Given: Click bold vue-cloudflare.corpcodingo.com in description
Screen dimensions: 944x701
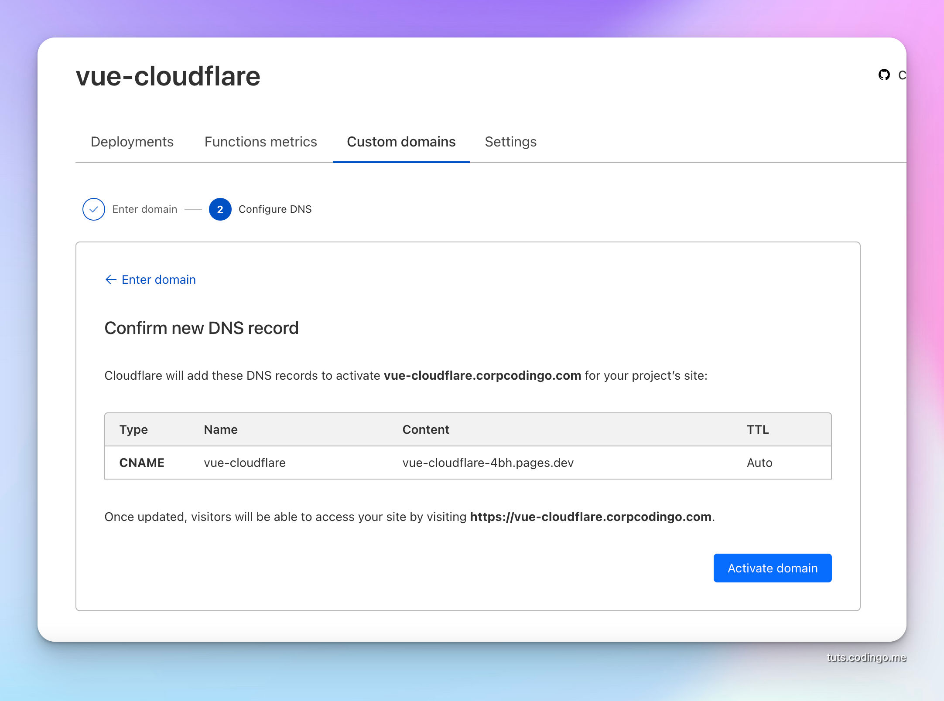Looking at the screenshot, I should click(482, 375).
